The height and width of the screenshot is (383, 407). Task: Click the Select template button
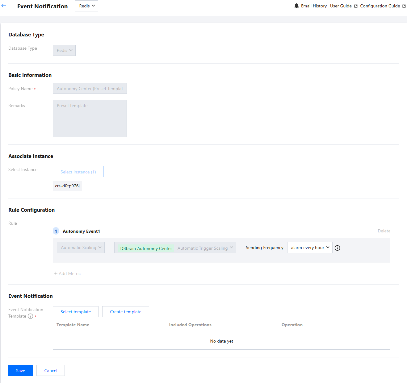point(76,312)
